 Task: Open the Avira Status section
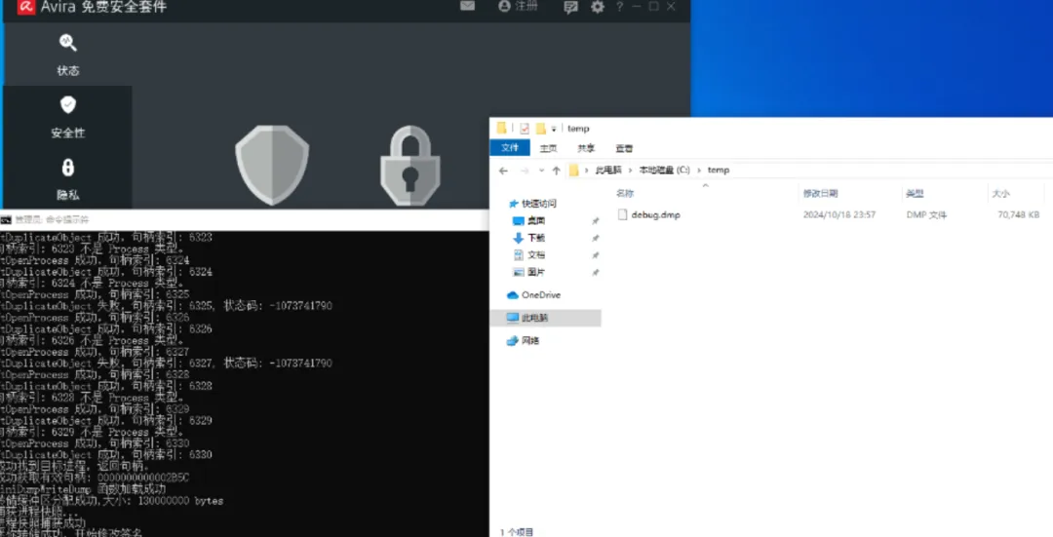coord(68,55)
